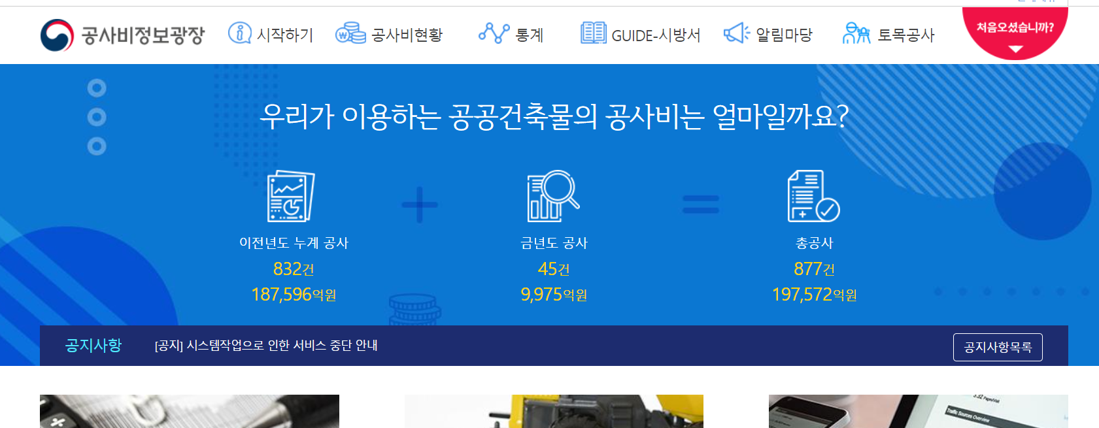Click the 이전년도 누계 공사 label
The width and height of the screenshot is (1099, 428).
[294, 243]
